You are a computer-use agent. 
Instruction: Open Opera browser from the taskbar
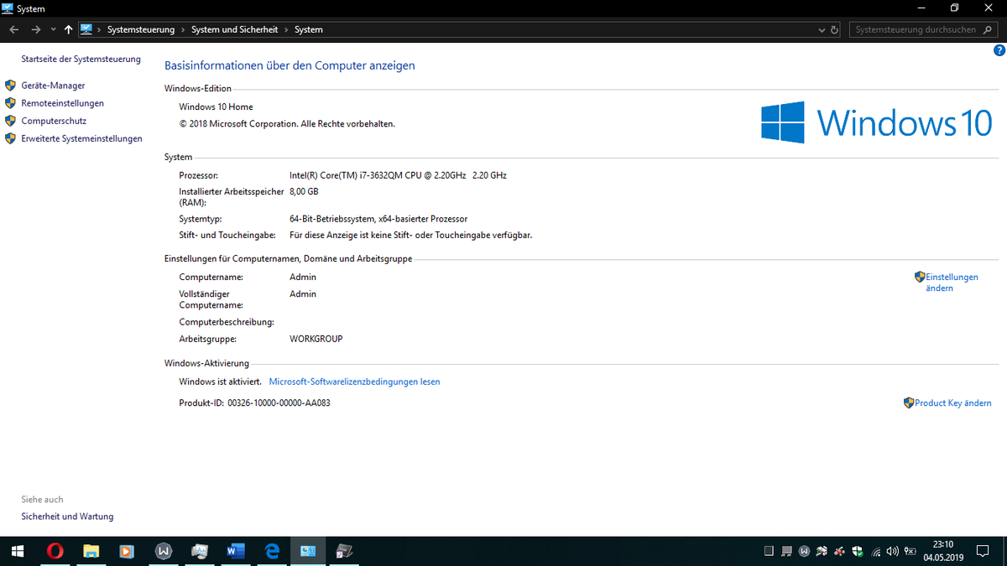click(x=55, y=551)
